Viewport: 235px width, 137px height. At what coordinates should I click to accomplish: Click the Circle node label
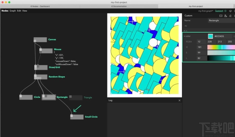click(37, 97)
